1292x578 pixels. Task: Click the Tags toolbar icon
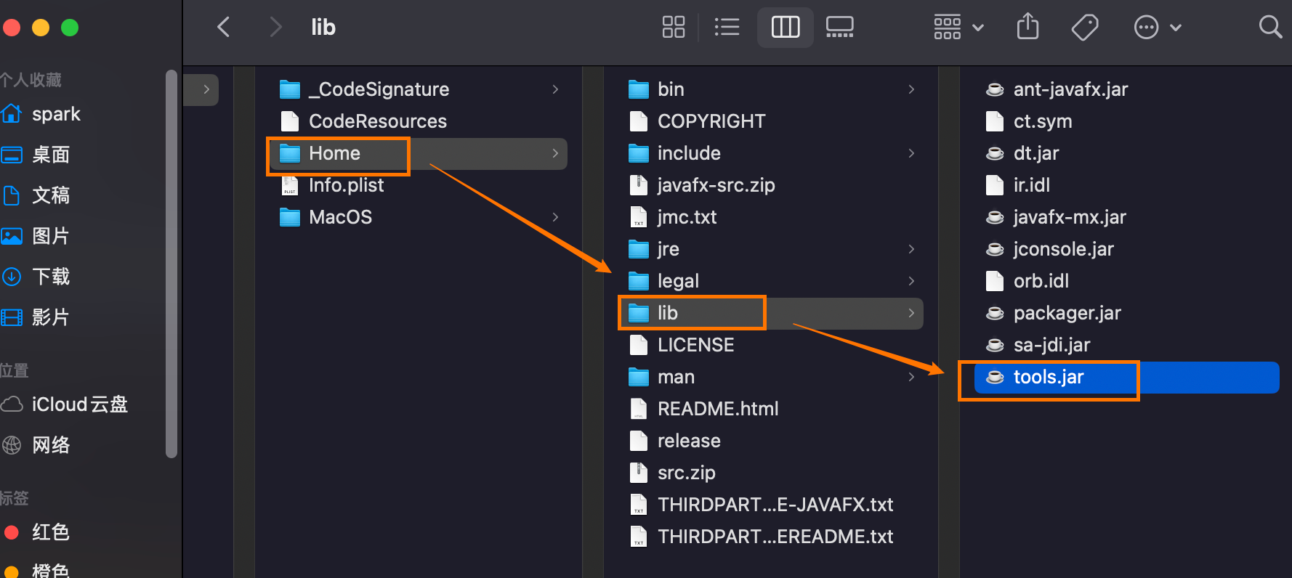click(1084, 28)
